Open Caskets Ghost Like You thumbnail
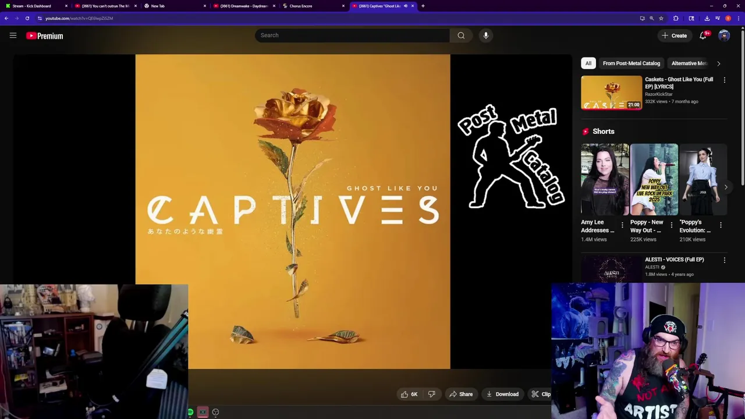 click(x=611, y=93)
